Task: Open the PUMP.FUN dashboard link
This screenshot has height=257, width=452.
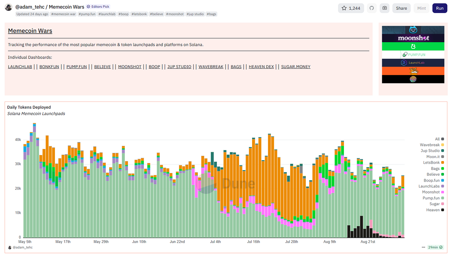Action: click(x=77, y=67)
